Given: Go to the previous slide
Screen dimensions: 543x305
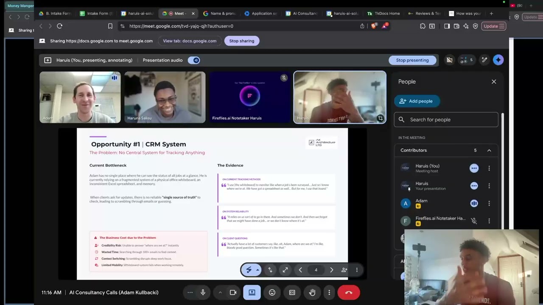Looking at the screenshot, I should coord(300,270).
